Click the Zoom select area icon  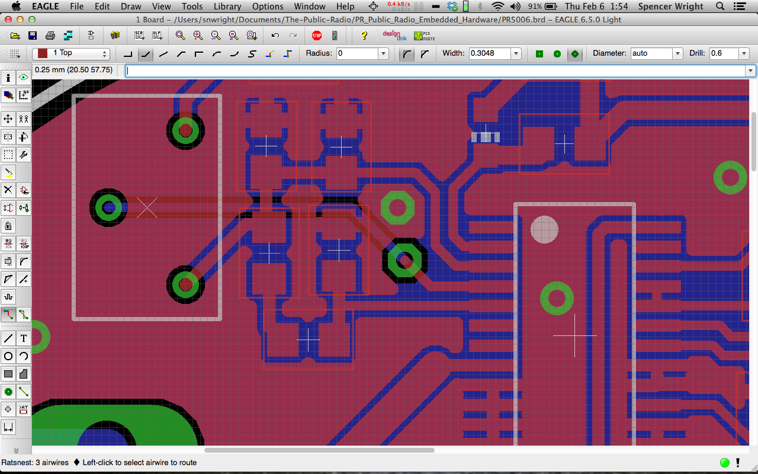[251, 36]
